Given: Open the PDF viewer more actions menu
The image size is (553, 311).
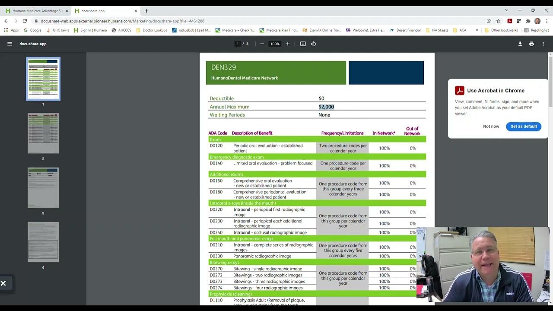Looking at the screenshot, I should [543, 44].
